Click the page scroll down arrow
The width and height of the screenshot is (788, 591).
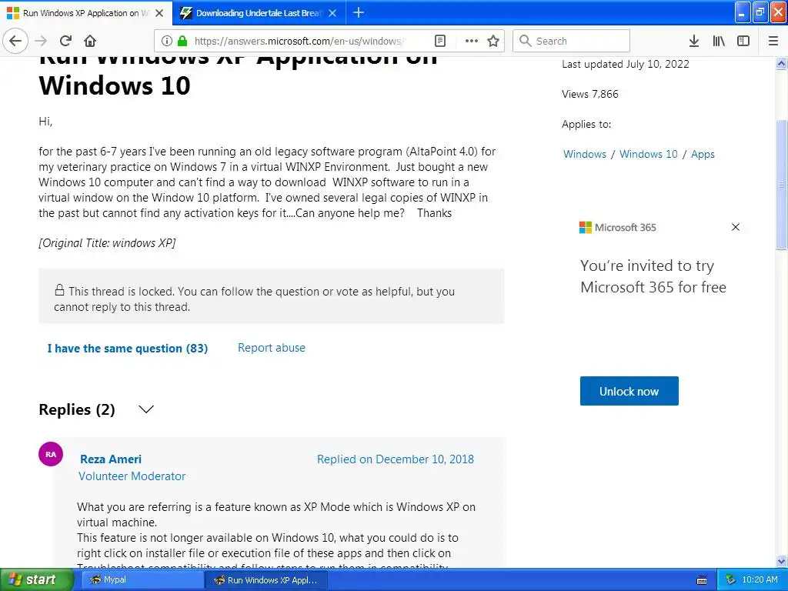(x=781, y=561)
